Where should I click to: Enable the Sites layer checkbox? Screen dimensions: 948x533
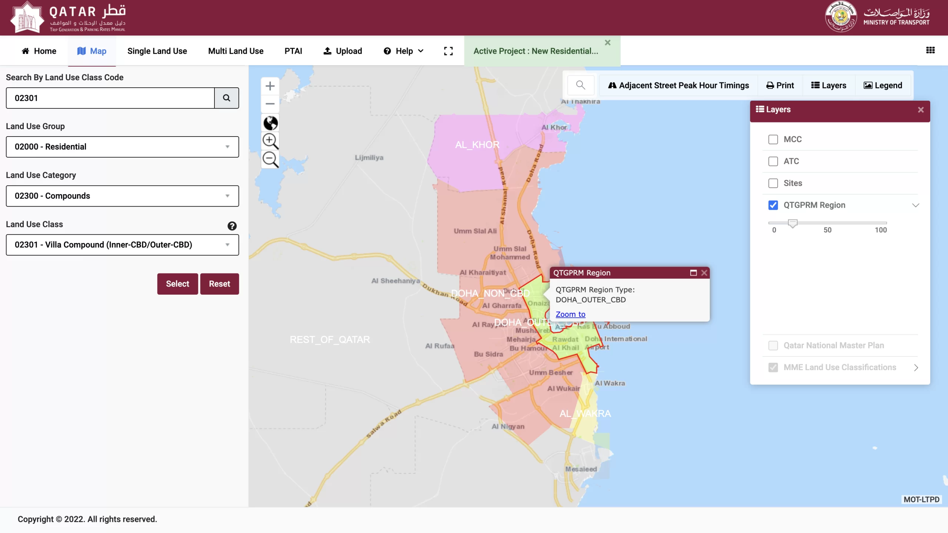(773, 183)
